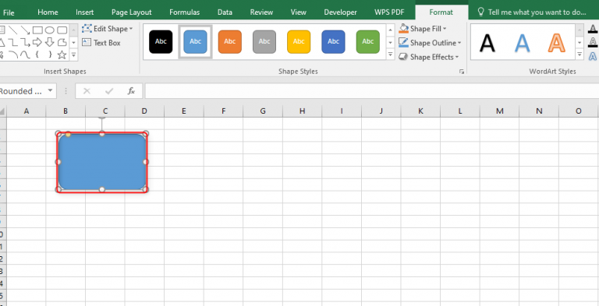599x306 pixels.
Task: Apply the dark blue Abc shape style
Action: 334,41
